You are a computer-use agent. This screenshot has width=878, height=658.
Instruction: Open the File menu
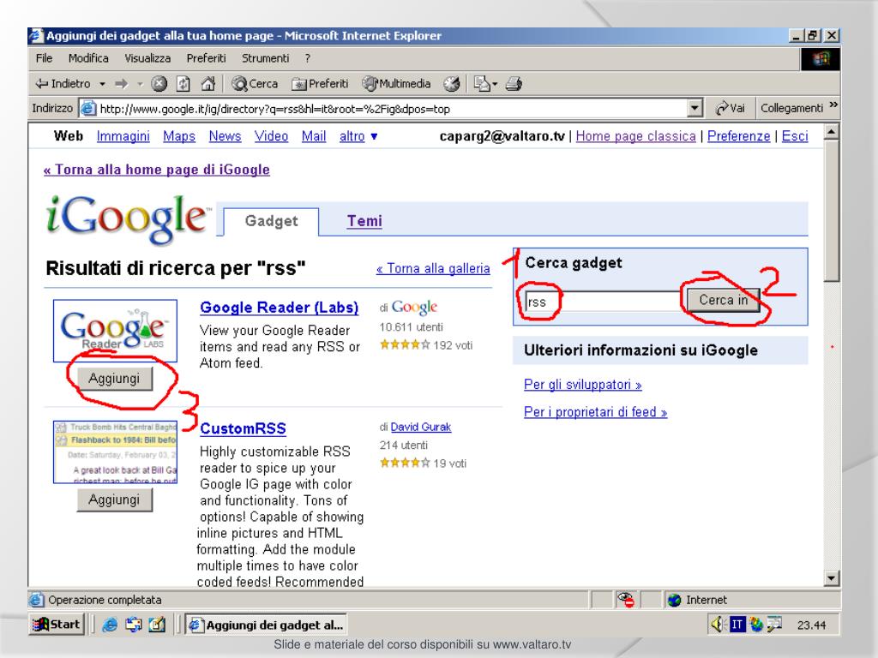pyautogui.click(x=44, y=58)
